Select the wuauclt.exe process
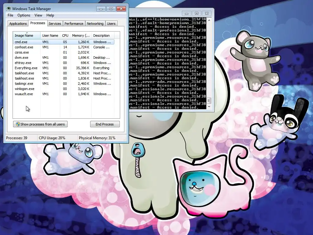 point(64,94)
